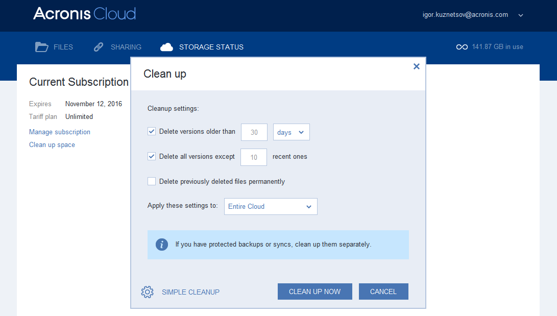
Task: Click the igor.kuznetsov@acronis.com account name
Action: 465,15
